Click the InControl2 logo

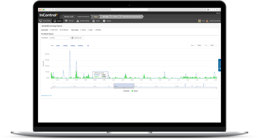click(48, 15)
